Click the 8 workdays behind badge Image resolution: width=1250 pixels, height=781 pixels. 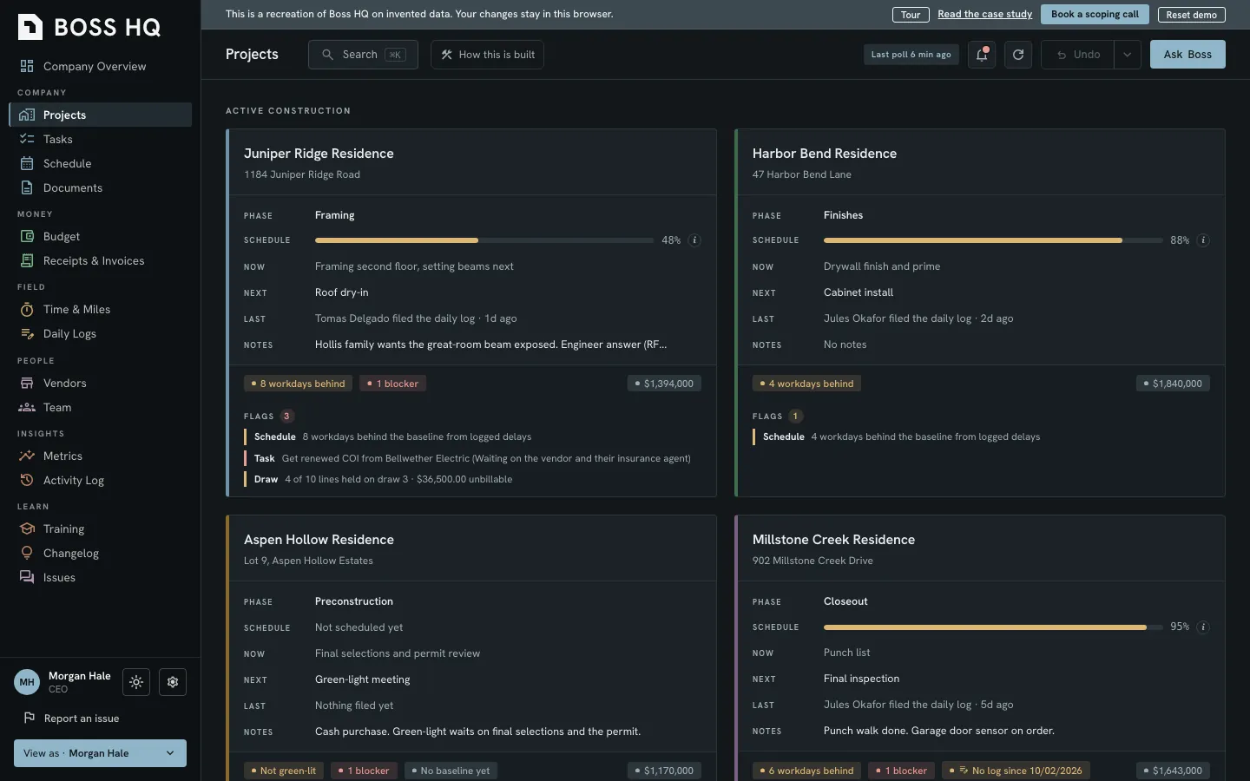click(x=298, y=384)
